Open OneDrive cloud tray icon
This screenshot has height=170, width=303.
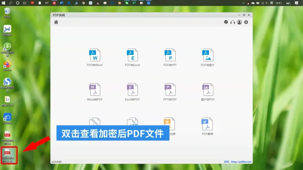pos(253,3)
